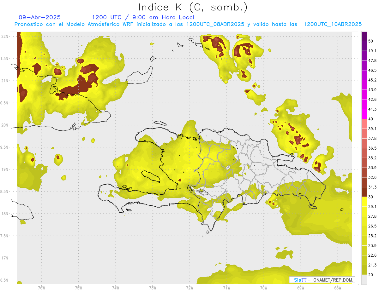Click the '22N' latitude label
This screenshot has height=292, width=379.
point(5,36)
